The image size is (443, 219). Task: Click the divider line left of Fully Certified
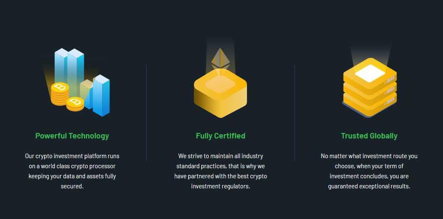coord(146,113)
